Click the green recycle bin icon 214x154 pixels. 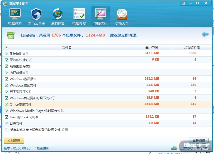click(x=11, y=35)
